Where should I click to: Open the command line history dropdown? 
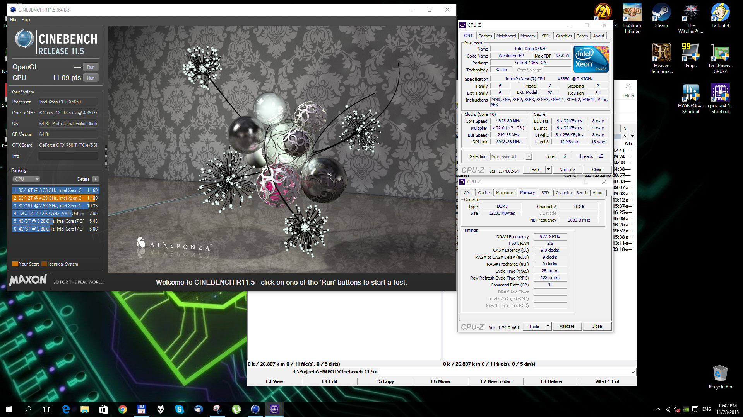(633, 372)
